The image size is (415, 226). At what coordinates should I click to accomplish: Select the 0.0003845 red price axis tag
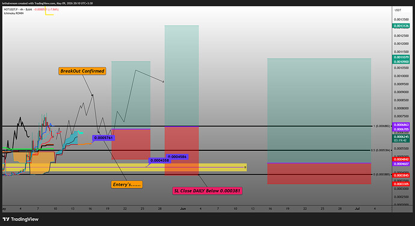click(x=401, y=176)
